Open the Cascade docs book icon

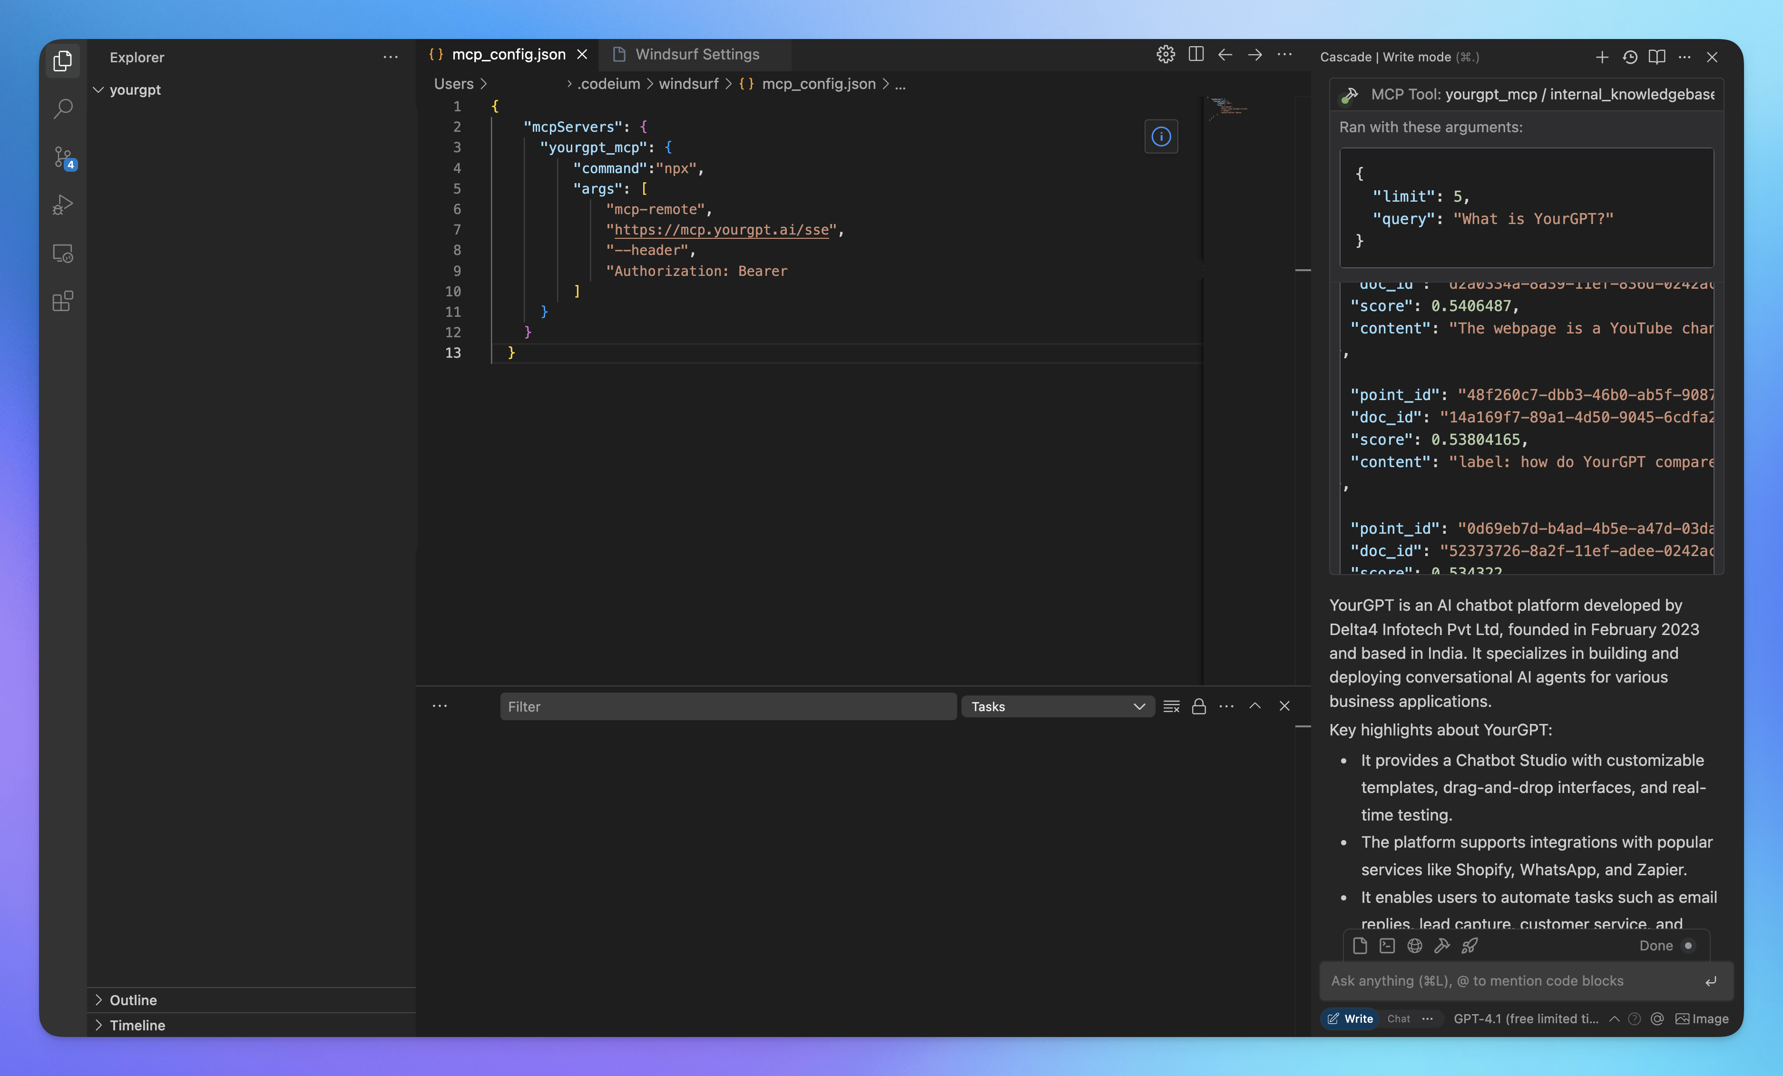tap(1657, 57)
